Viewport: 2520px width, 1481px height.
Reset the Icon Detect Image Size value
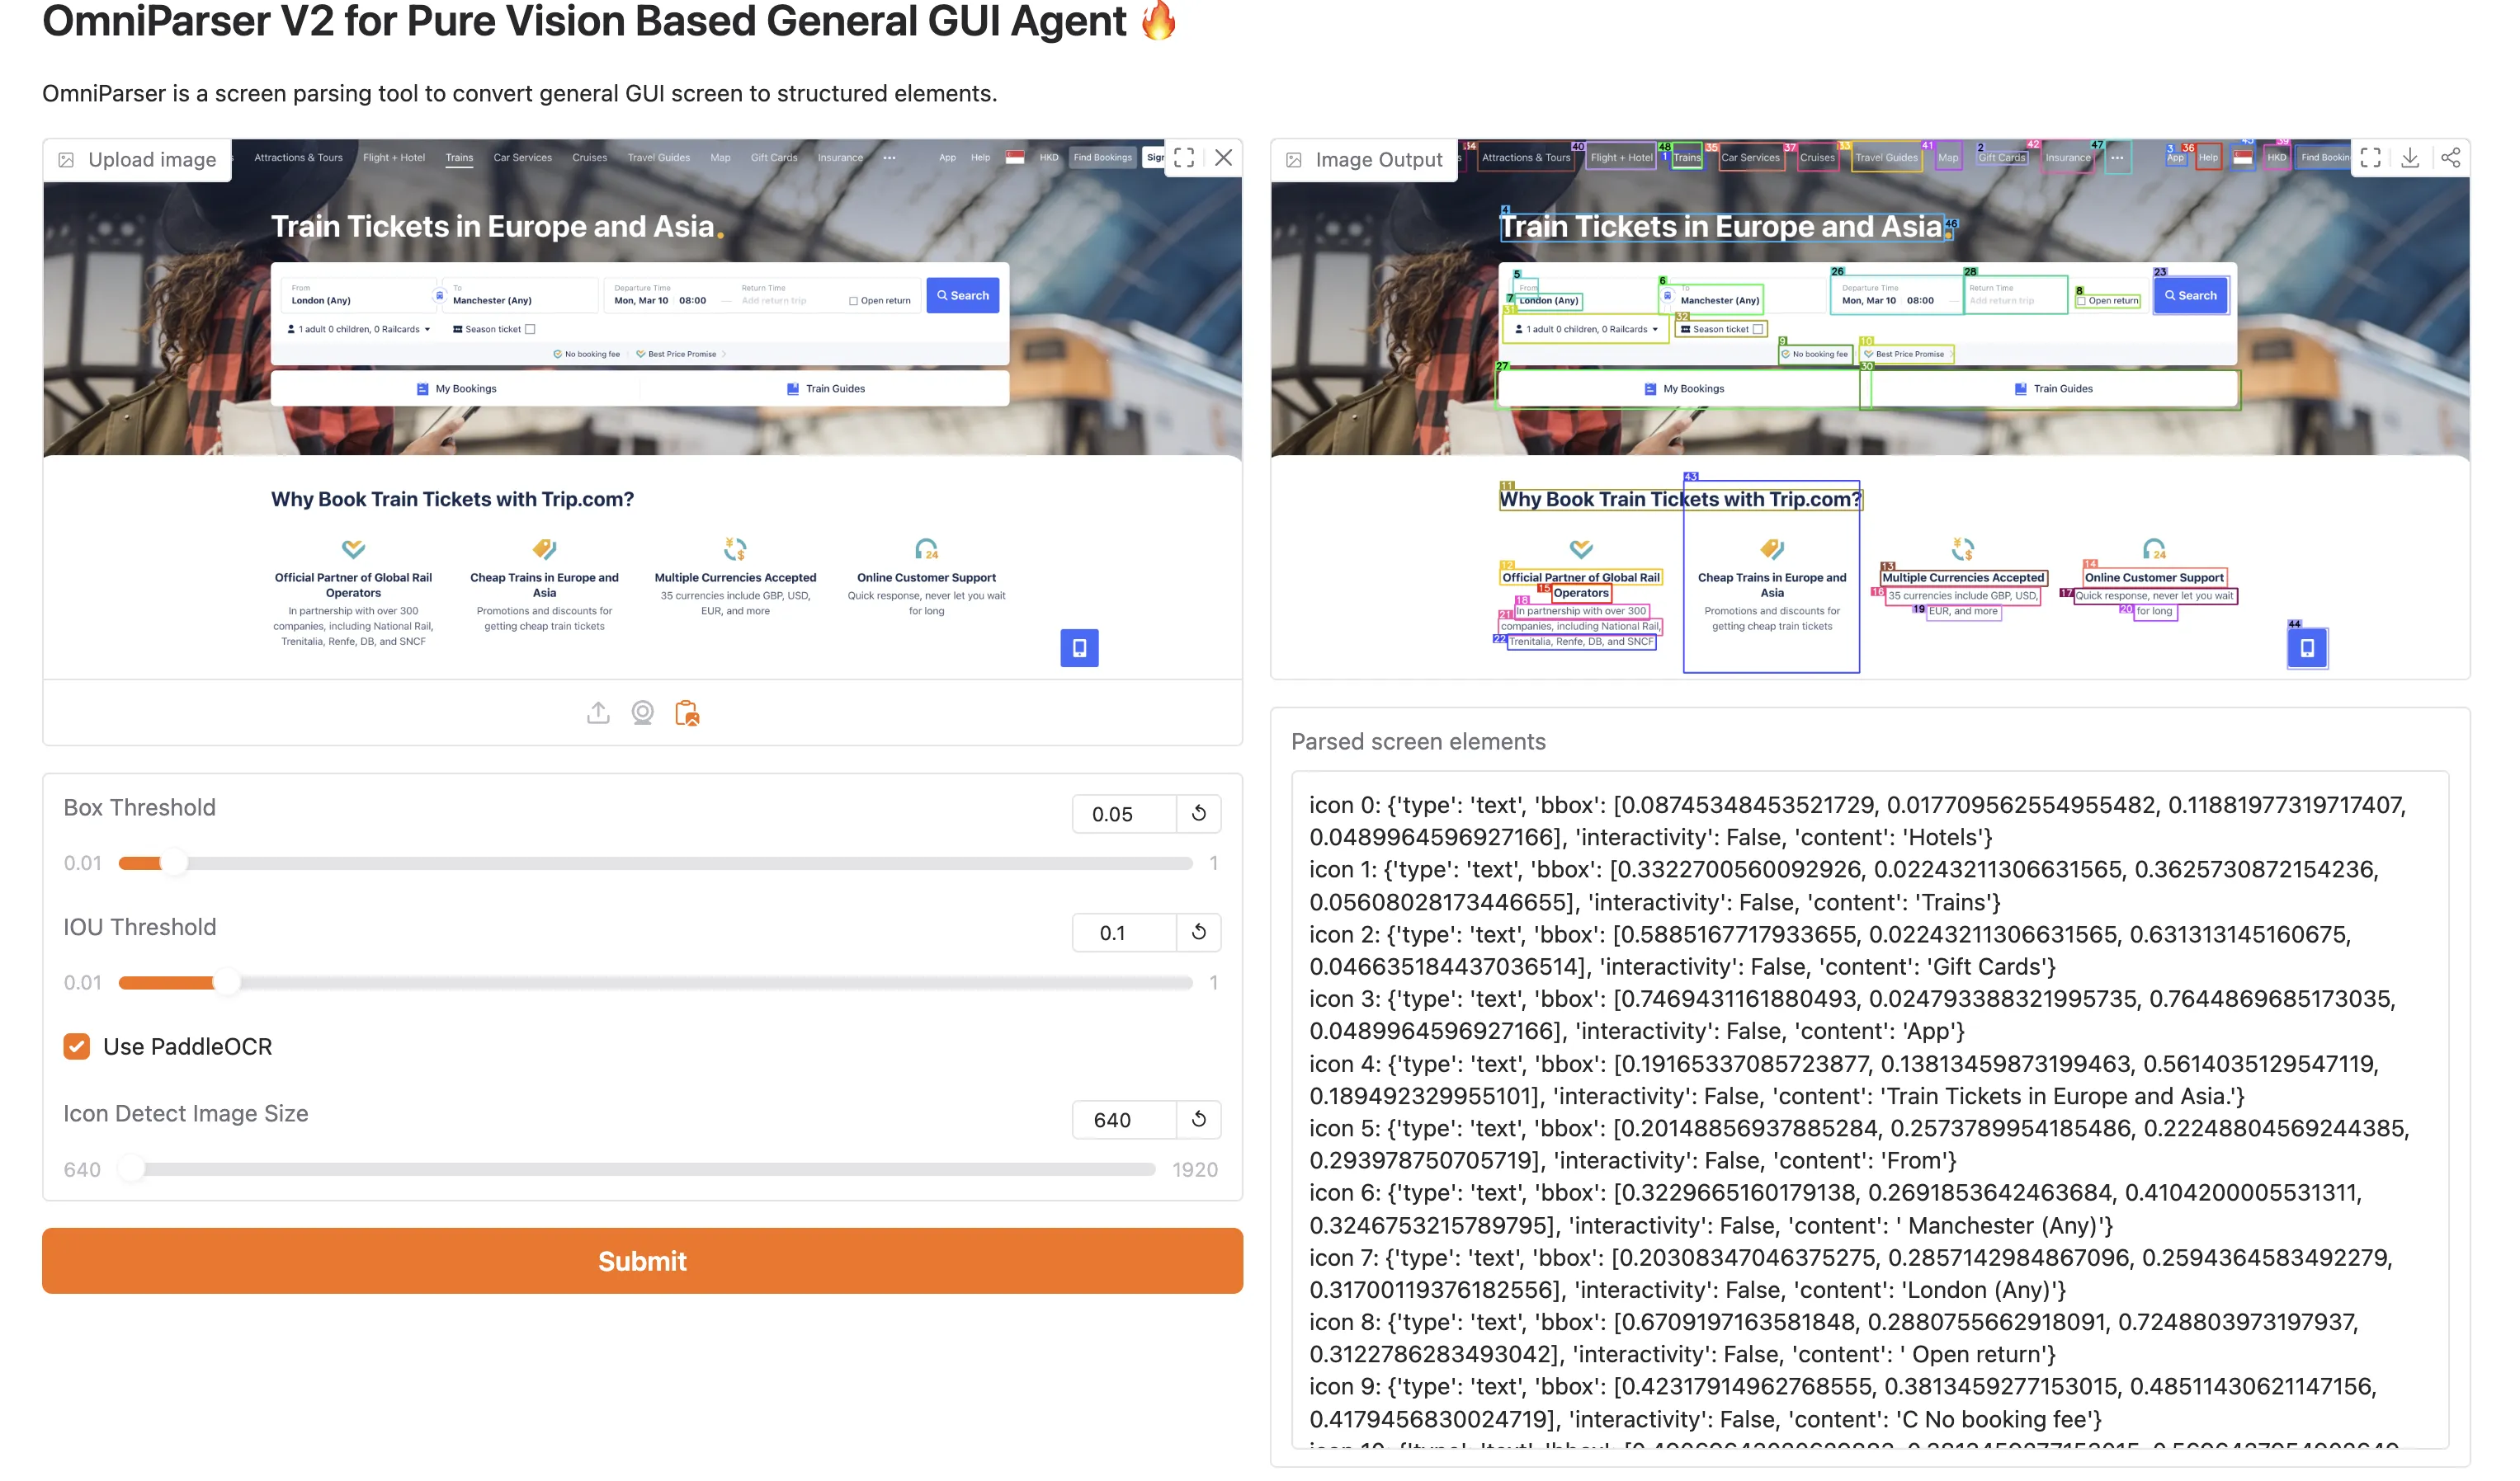click(1199, 1119)
